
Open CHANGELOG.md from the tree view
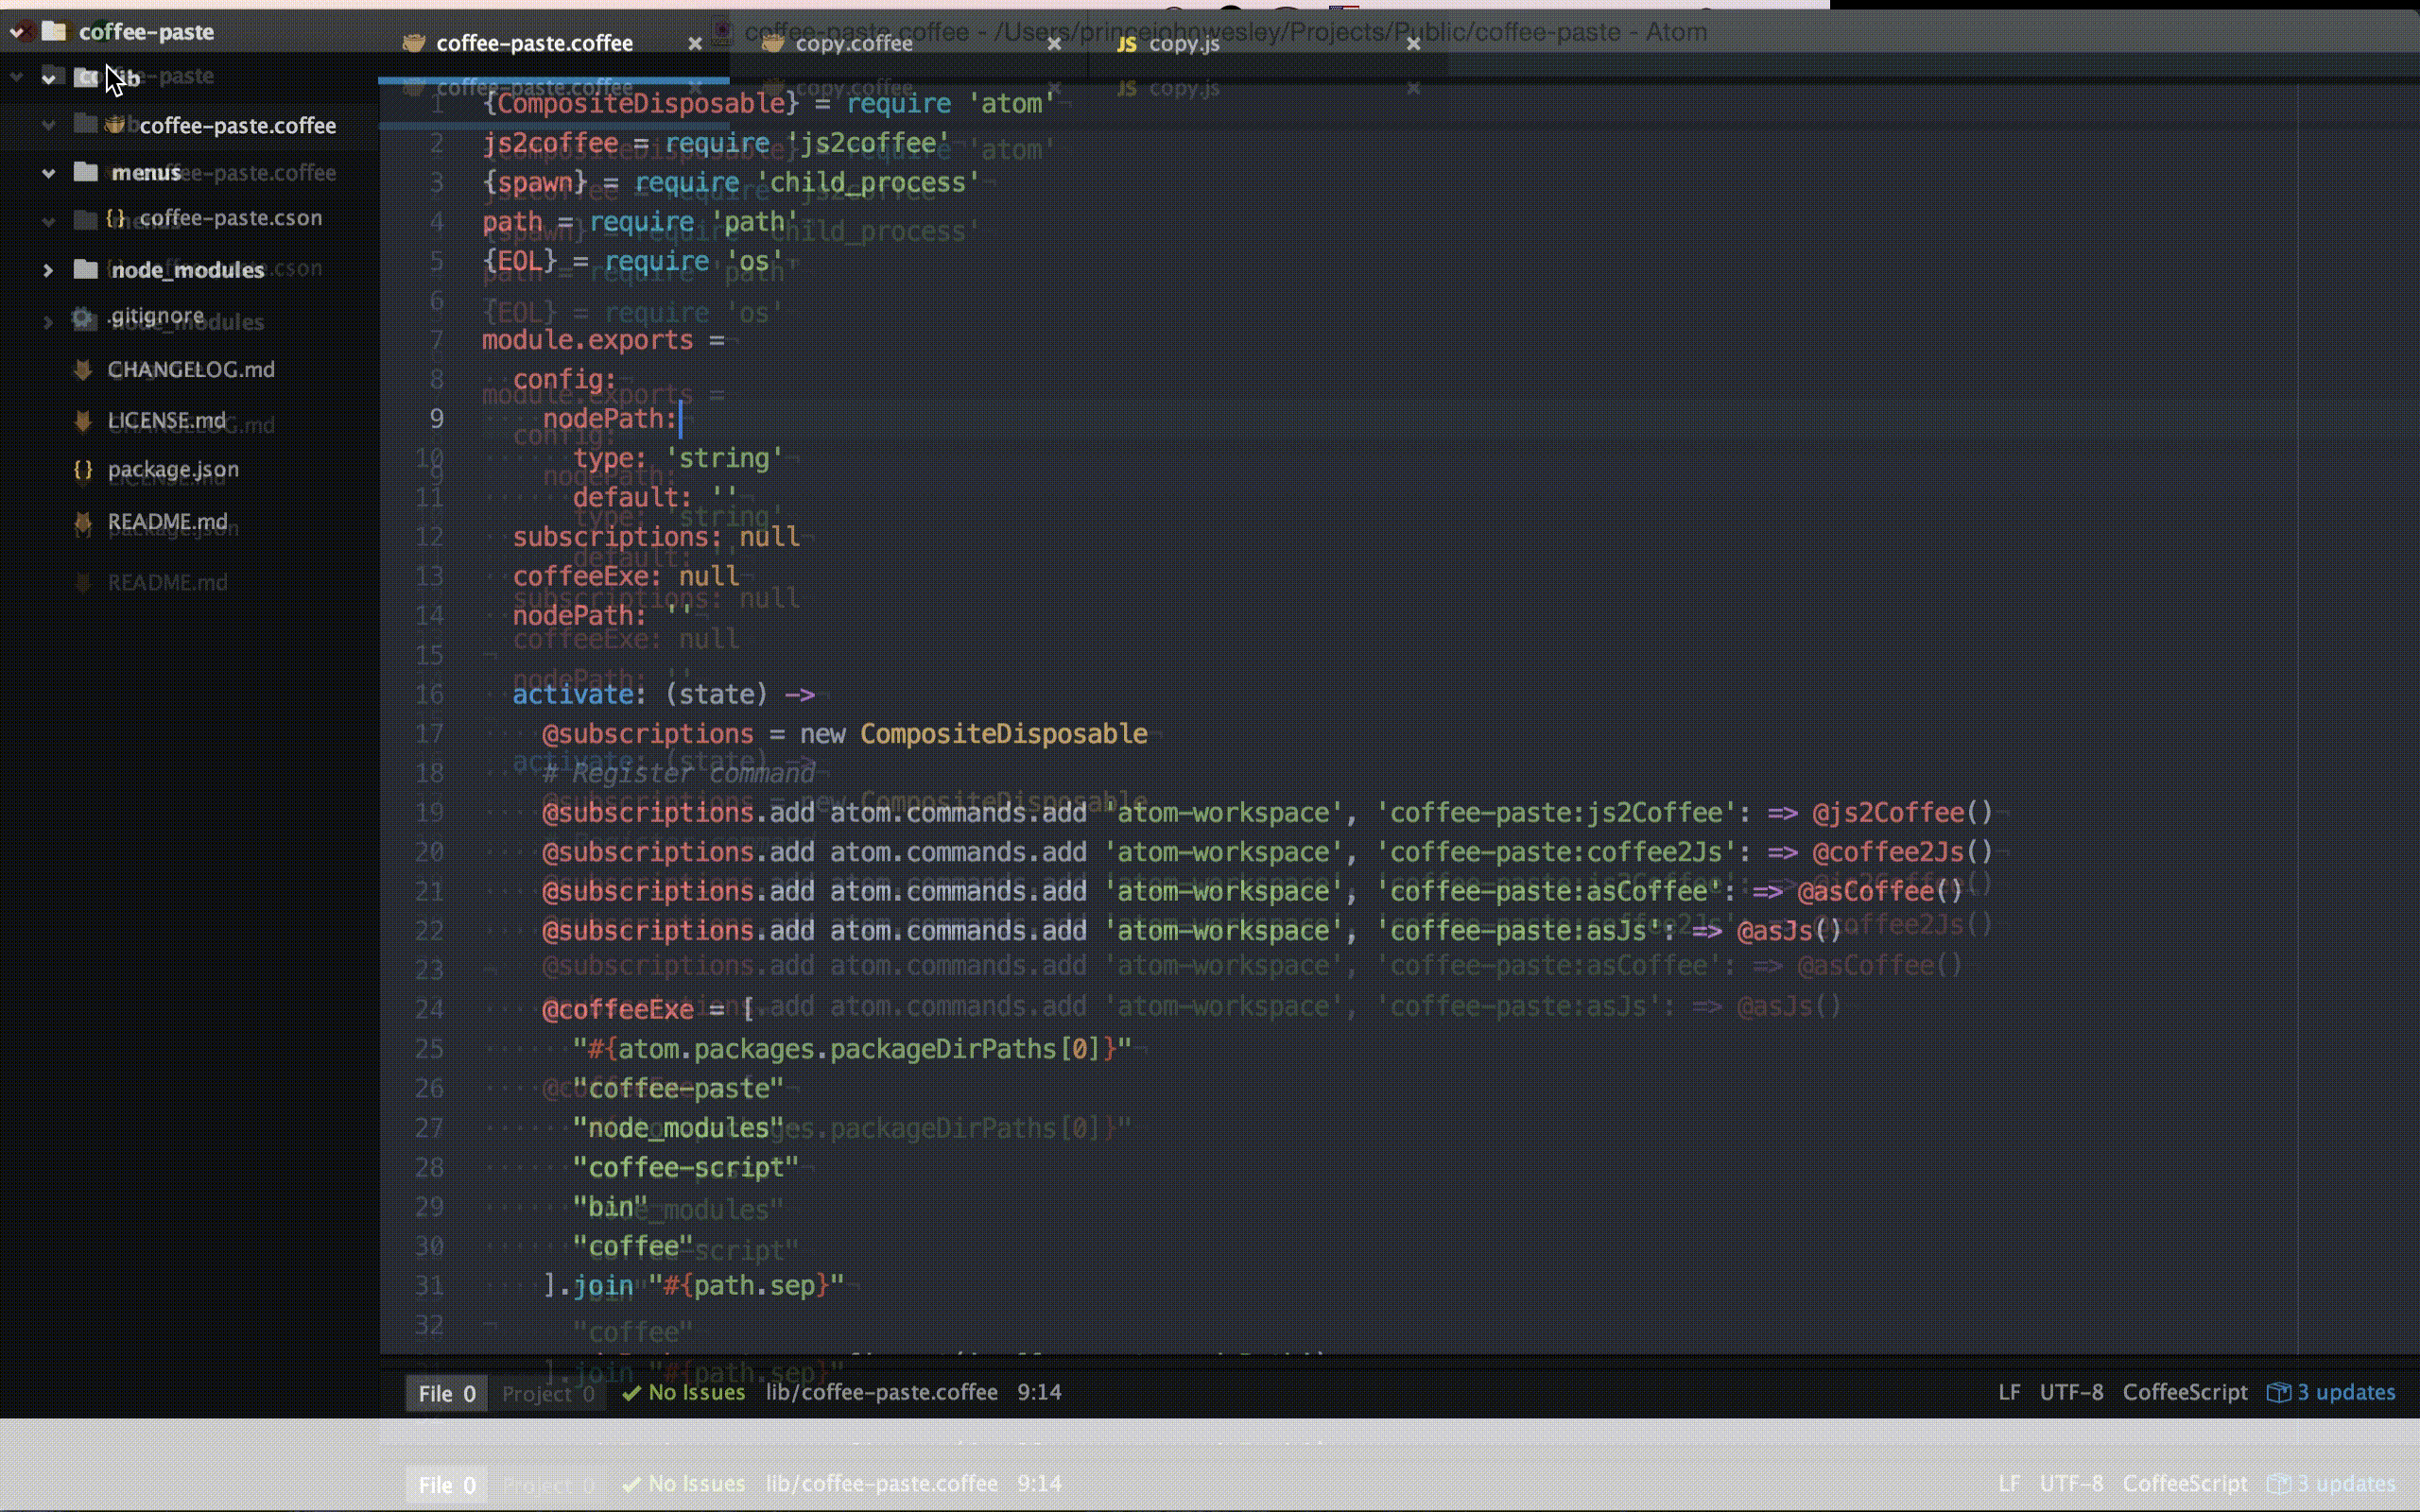[191, 369]
